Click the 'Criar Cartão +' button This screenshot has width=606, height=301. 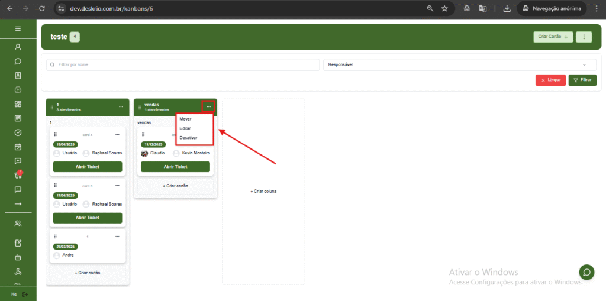[x=553, y=37]
